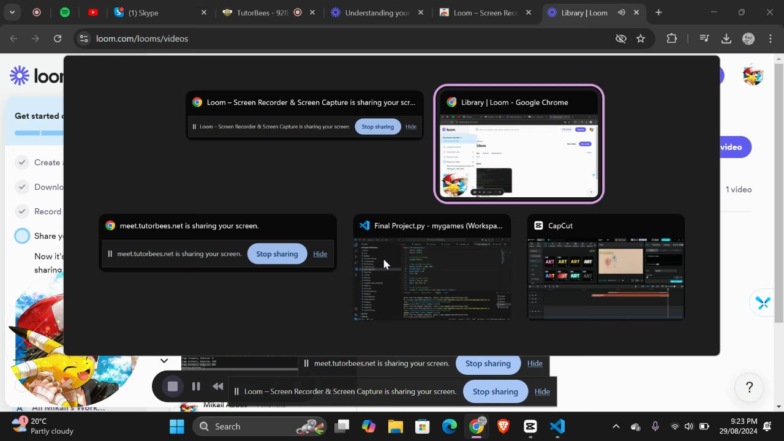View site information for loom.com
The width and height of the screenshot is (784, 441).
[84, 39]
